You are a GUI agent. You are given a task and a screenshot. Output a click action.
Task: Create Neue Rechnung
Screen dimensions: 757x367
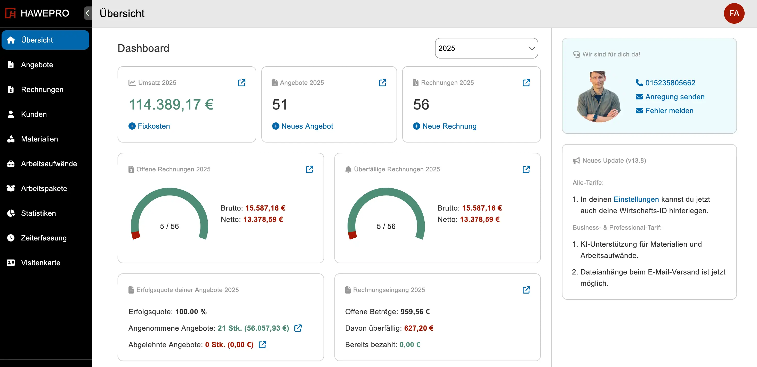445,126
